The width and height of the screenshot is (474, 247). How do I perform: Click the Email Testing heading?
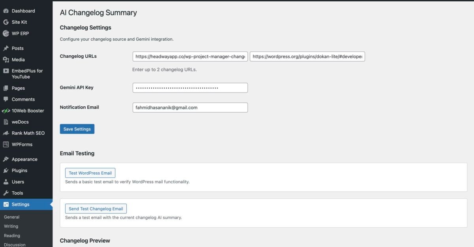point(77,153)
